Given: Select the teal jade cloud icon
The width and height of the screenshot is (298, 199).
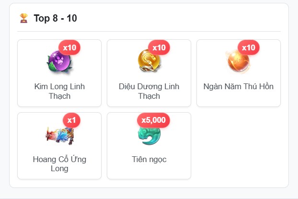Looking at the screenshot, I should 149,135.
